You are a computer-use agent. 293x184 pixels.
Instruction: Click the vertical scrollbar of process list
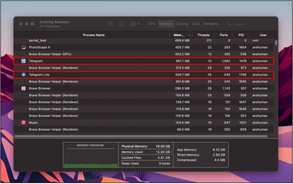pyautogui.click(x=276, y=43)
